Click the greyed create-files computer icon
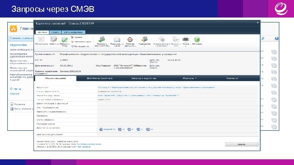 (x=161, y=39)
